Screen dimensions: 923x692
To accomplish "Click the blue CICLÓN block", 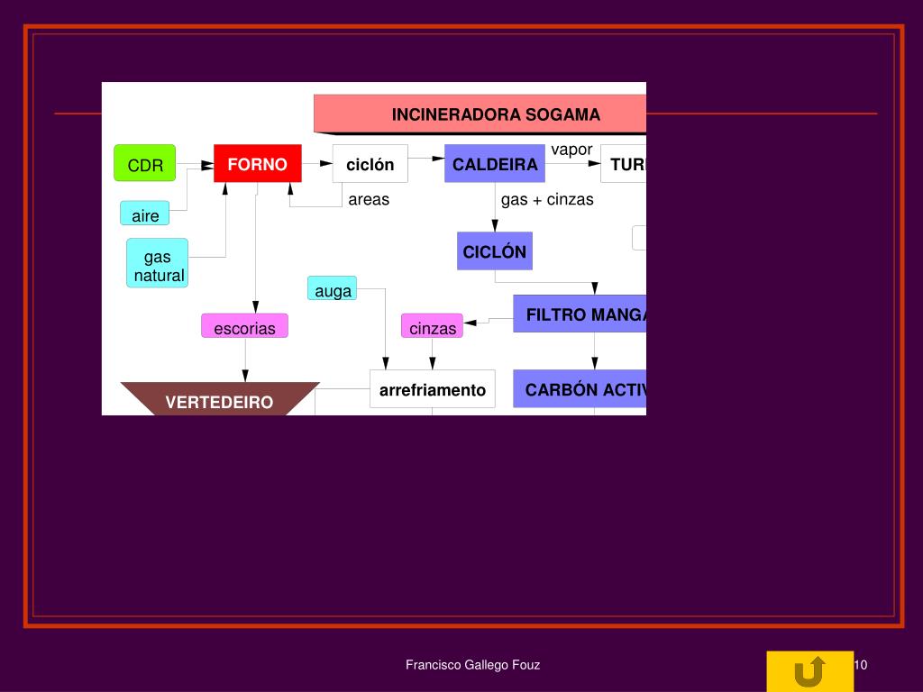I will pyautogui.click(x=495, y=251).
